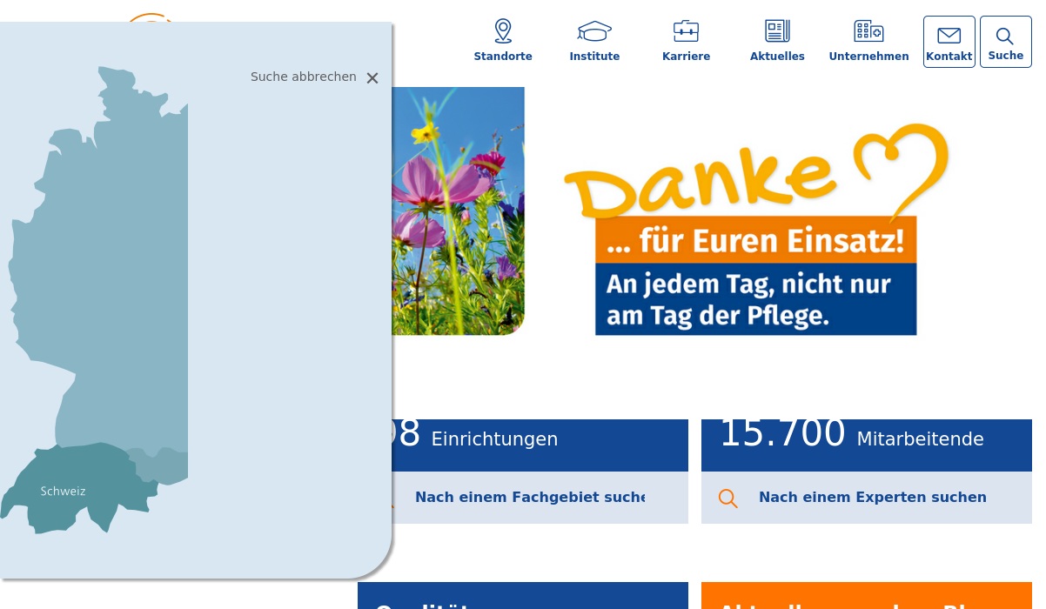Screen dimensions: 1046x609
Task: Click the Institute graduation cap icon
Action: coord(594,30)
